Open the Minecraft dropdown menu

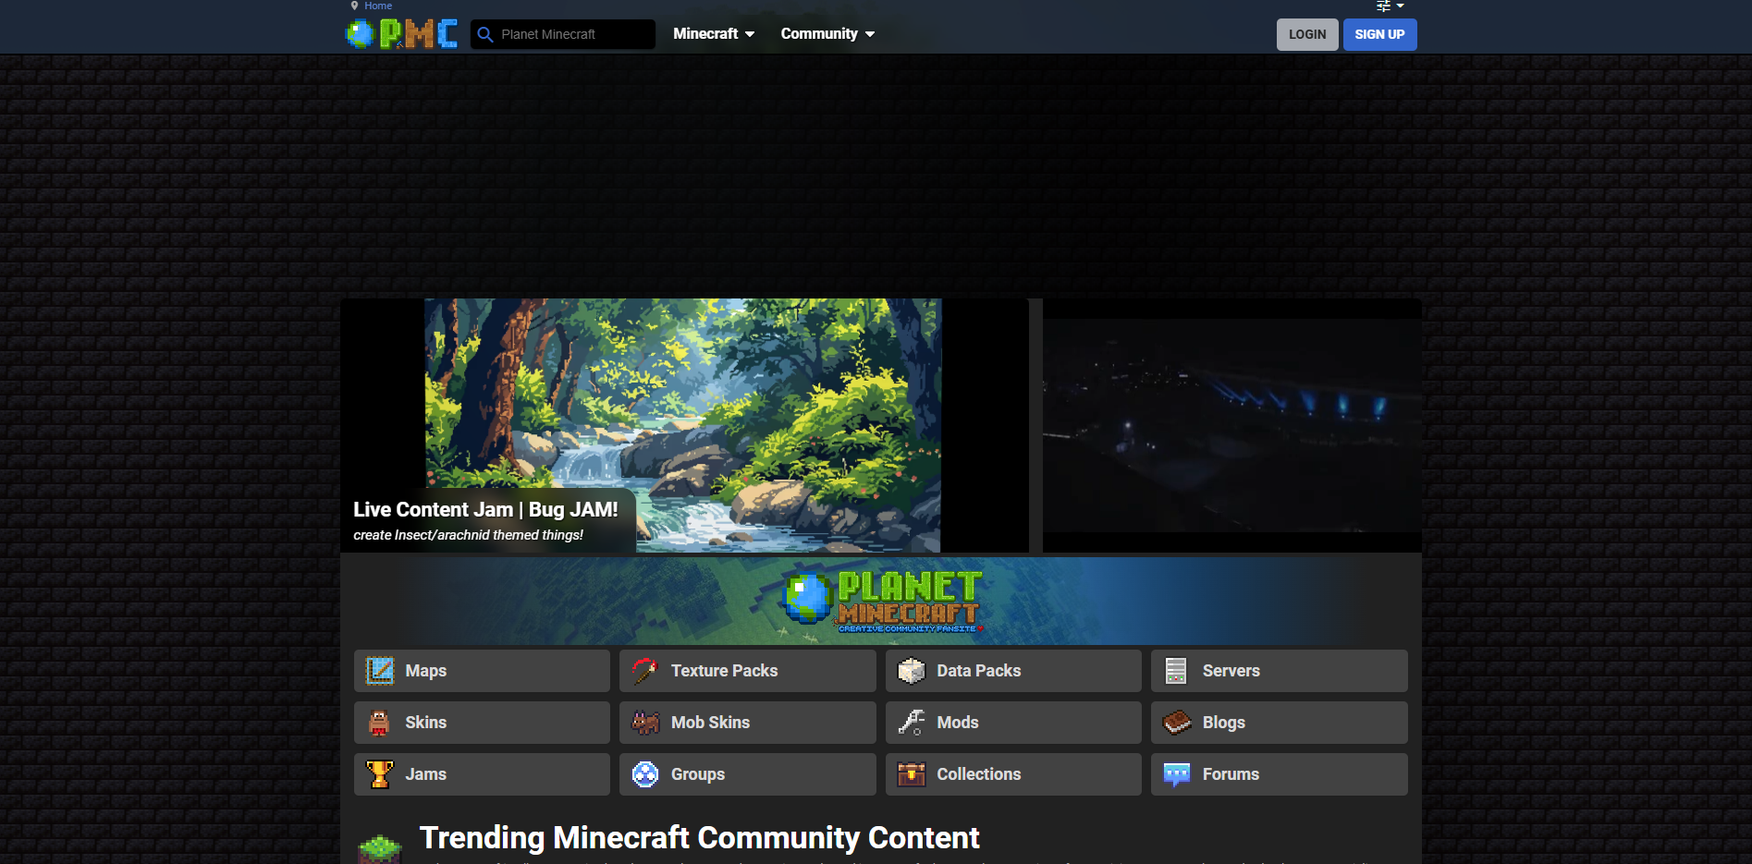point(714,33)
